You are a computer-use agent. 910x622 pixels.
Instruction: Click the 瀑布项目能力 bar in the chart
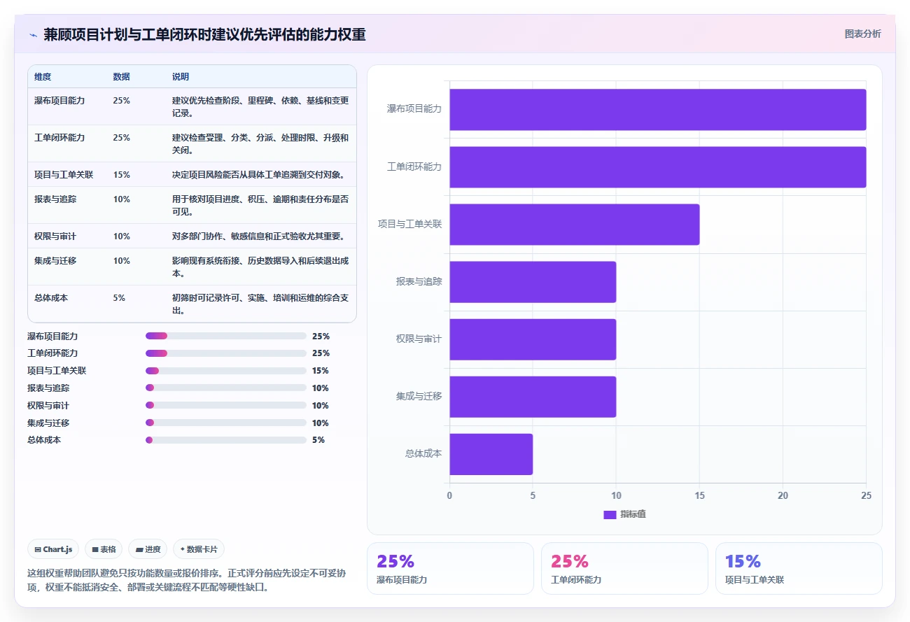(657, 109)
